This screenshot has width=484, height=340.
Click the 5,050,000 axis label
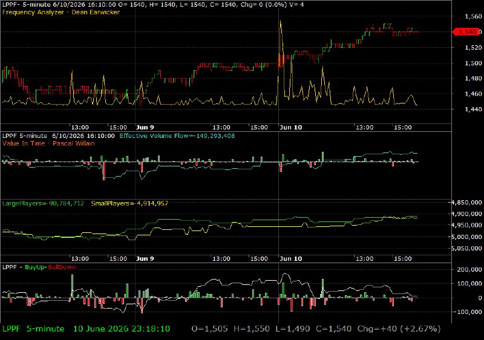[x=466, y=249]
